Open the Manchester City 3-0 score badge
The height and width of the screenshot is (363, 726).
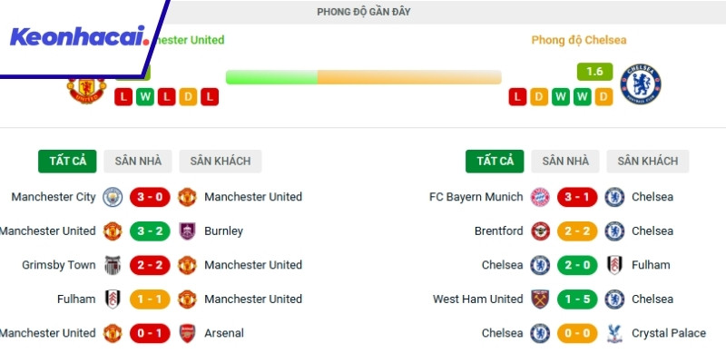(150, 197)
